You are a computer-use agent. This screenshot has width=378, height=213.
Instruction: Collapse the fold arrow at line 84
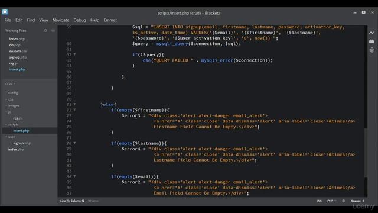(74, 176)
